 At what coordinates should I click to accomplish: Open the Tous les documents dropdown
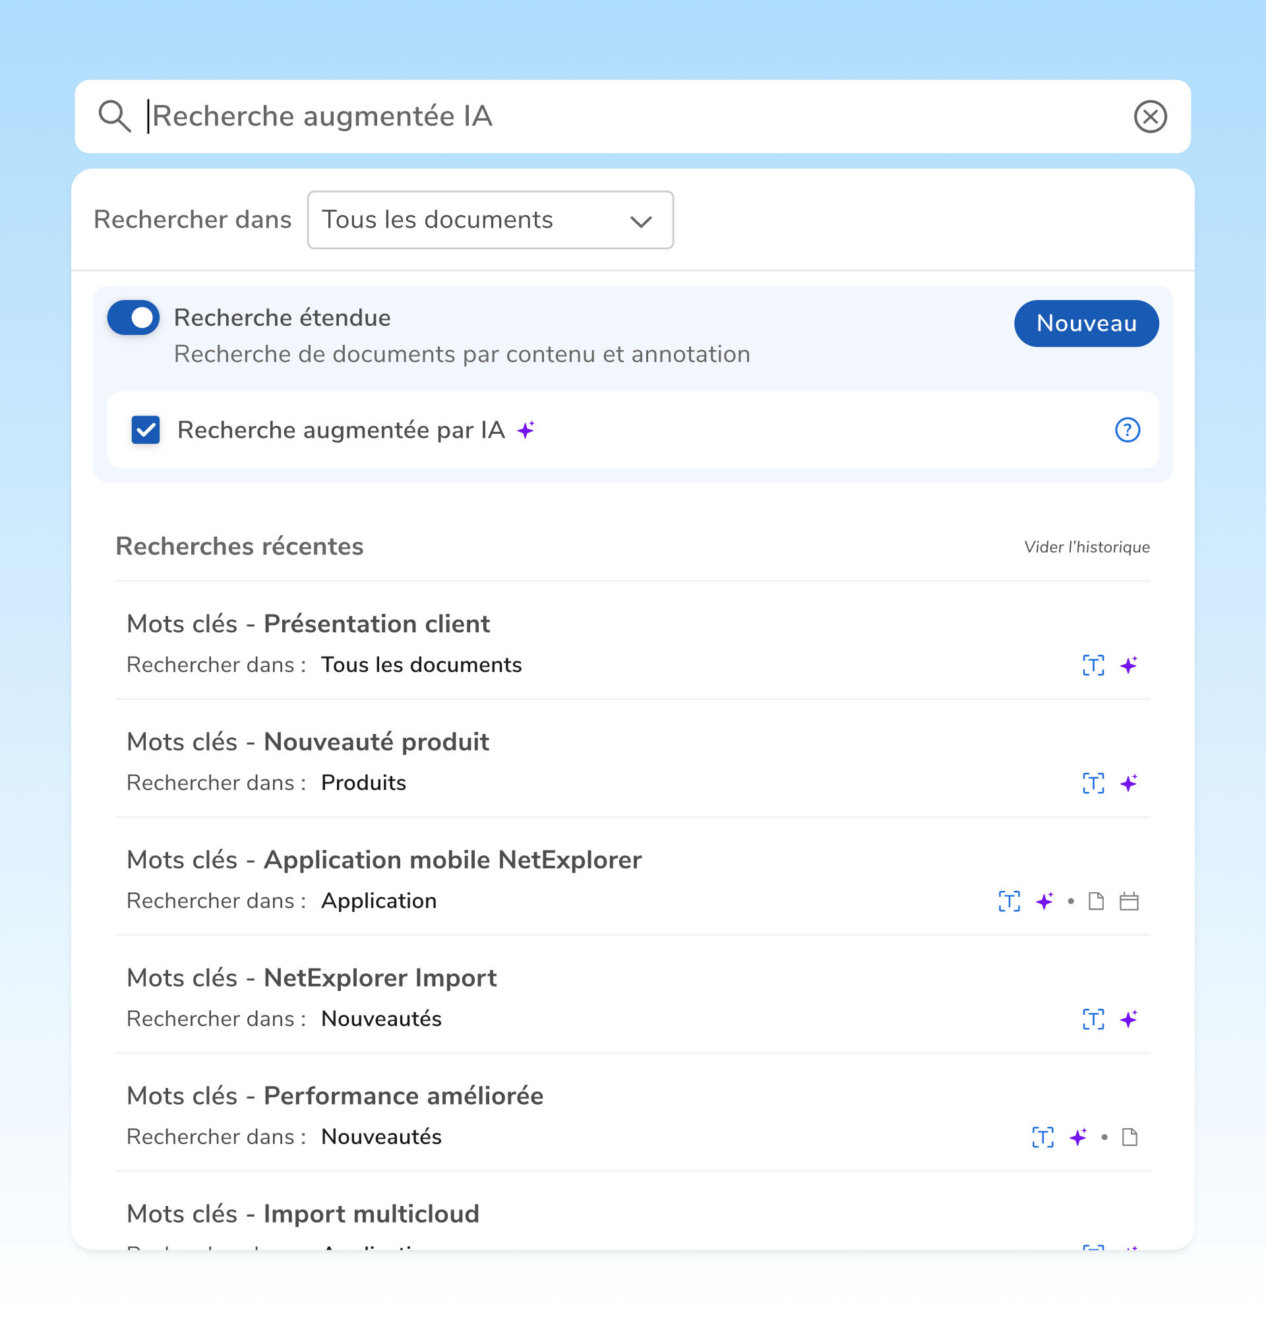[x=490, y=220]
